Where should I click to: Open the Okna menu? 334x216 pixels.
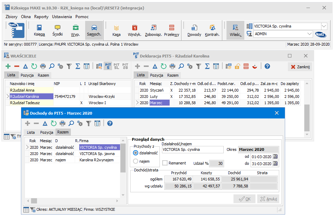click(x=26, y=17)
